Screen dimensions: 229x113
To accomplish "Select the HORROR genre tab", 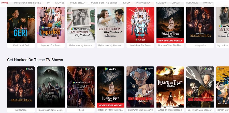I will click(208, 3).
